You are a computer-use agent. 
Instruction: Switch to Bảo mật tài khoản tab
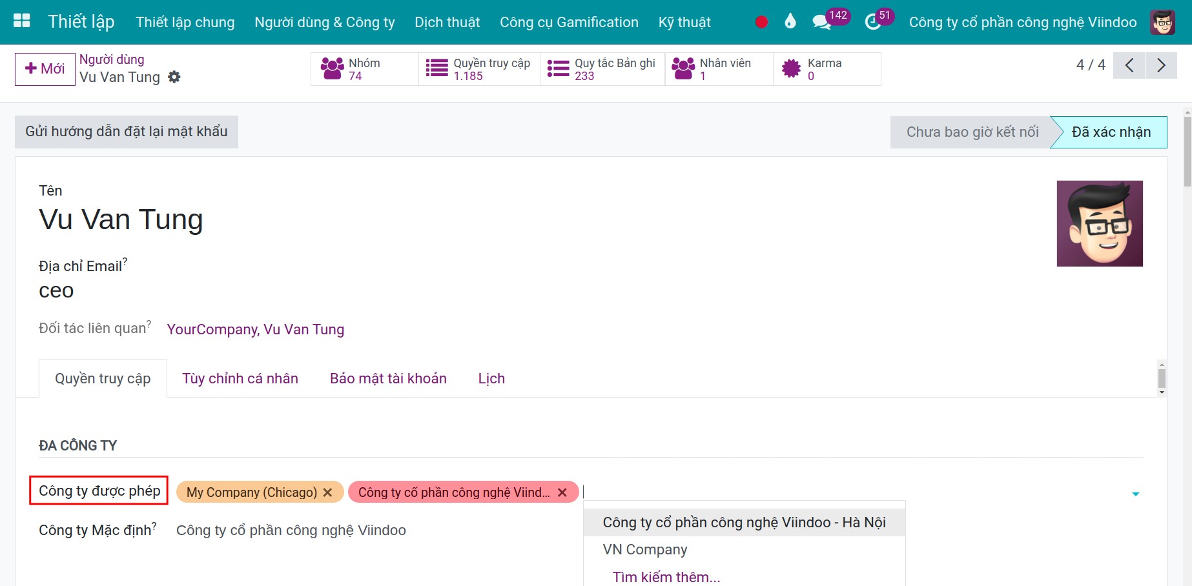pos(388,378)
